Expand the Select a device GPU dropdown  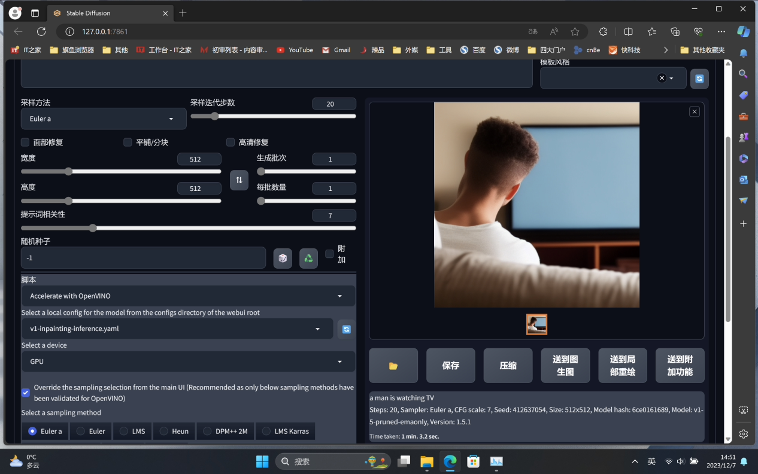coord(187,361)
